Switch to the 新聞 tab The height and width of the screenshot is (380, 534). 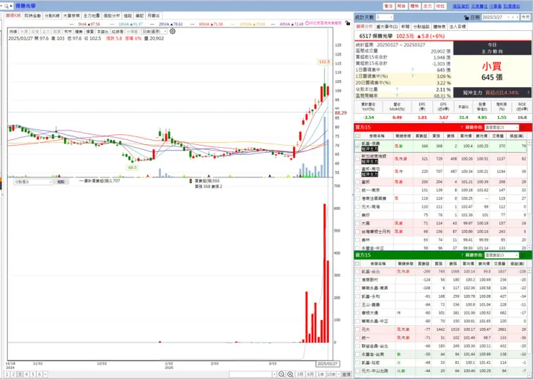click(405, 27)
